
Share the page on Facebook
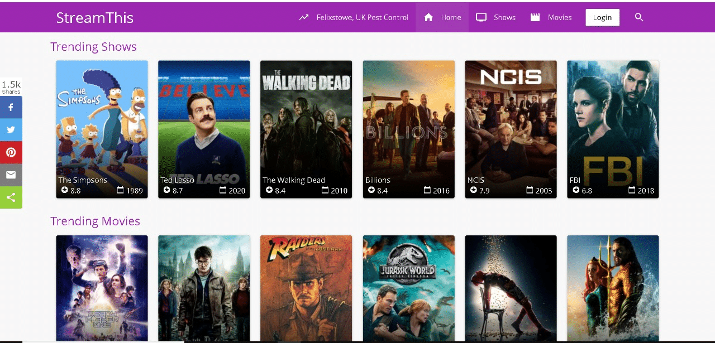click(x=11, y=107)
